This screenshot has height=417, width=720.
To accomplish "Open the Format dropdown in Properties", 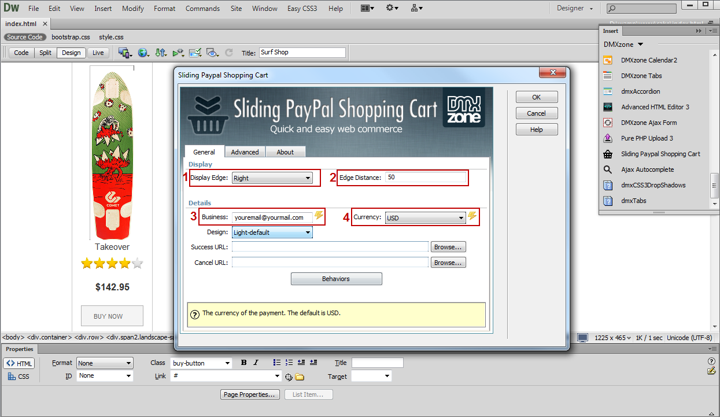I will click(105, 363).
